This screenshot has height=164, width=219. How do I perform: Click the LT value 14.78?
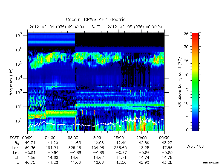(167, 157)
